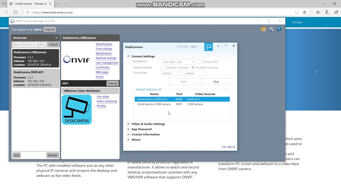Click the Log out button

click(50, 29)
